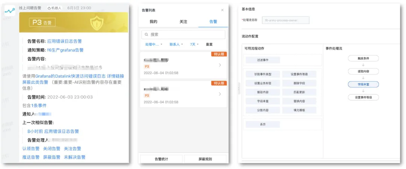Click the 关注告警 action
Screen dimensions: 406x169
click(73, 149)
